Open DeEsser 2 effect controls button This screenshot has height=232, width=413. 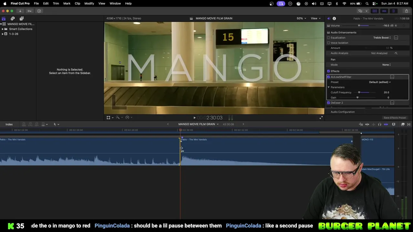pos(392,103)
